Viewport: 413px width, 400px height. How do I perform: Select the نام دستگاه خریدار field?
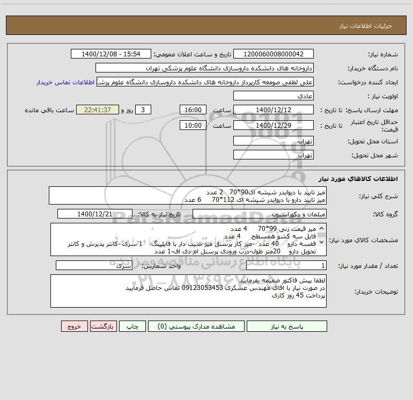click(x=204, y=68)
